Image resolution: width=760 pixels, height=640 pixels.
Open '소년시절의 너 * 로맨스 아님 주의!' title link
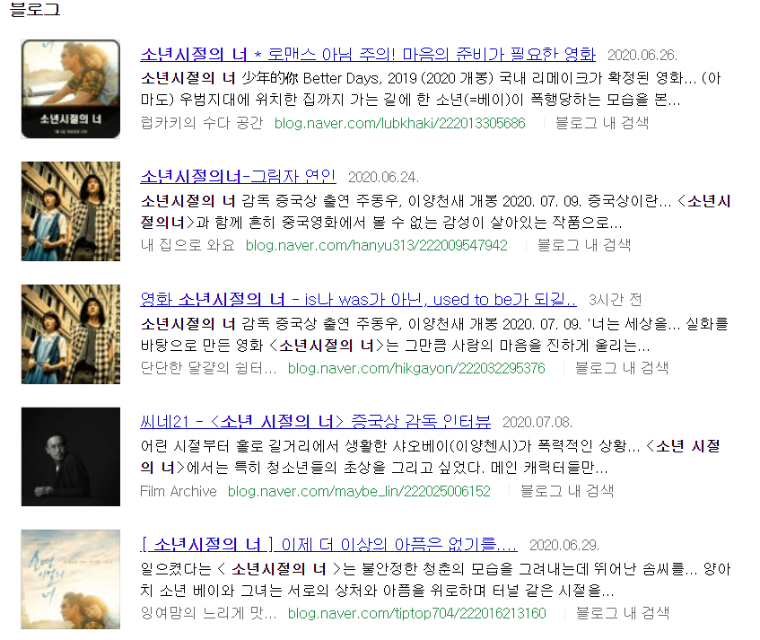[368, 54]
